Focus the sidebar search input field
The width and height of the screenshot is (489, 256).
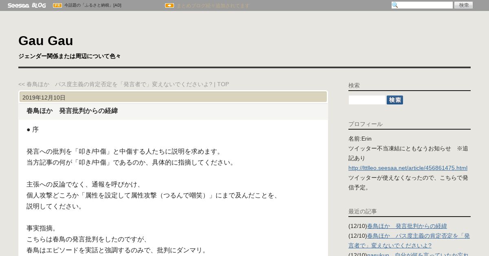point(367,100)
